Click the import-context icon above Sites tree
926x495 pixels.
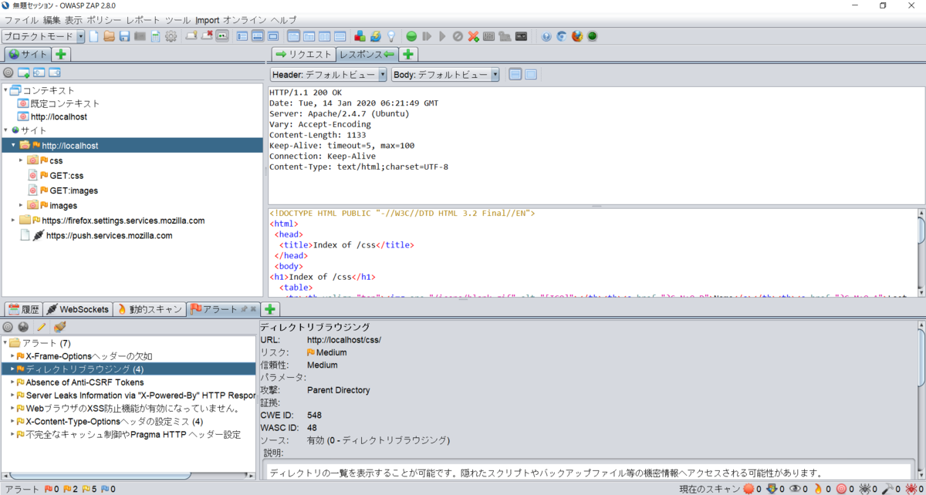pos(39,72)
